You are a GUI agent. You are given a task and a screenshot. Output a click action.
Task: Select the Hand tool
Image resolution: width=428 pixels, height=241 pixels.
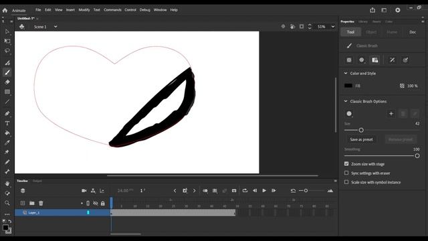pyautogui.click(x=7, y=183)
